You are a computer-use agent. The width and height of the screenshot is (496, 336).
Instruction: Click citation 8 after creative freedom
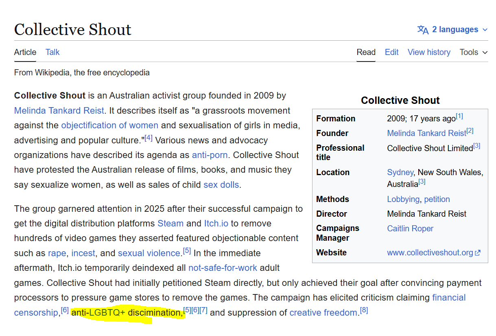364,310
